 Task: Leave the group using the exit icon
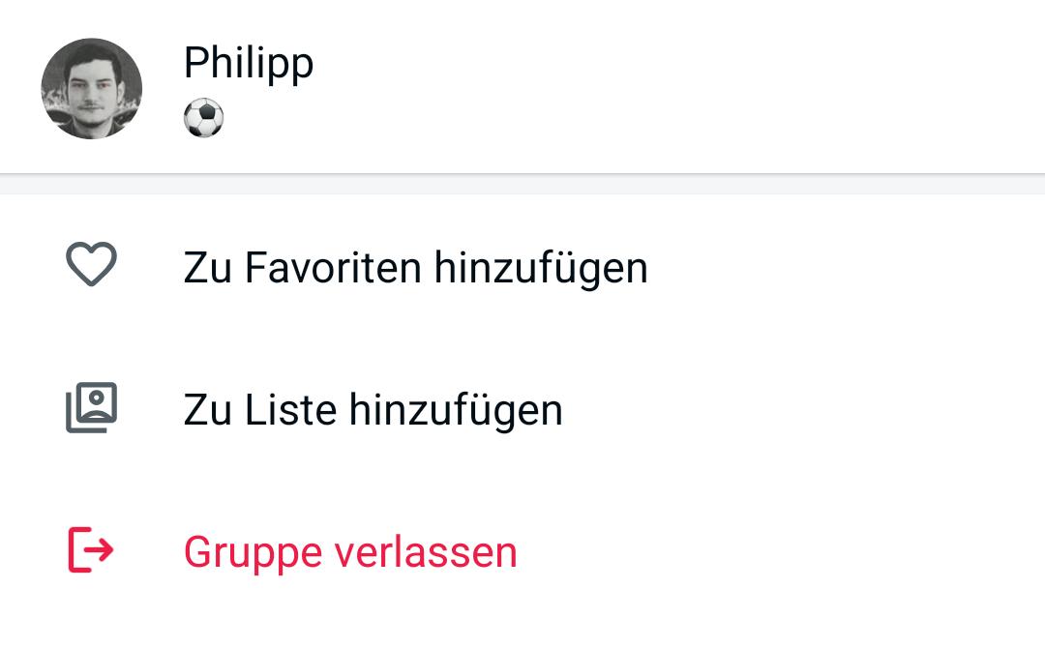tap(91, 551)
